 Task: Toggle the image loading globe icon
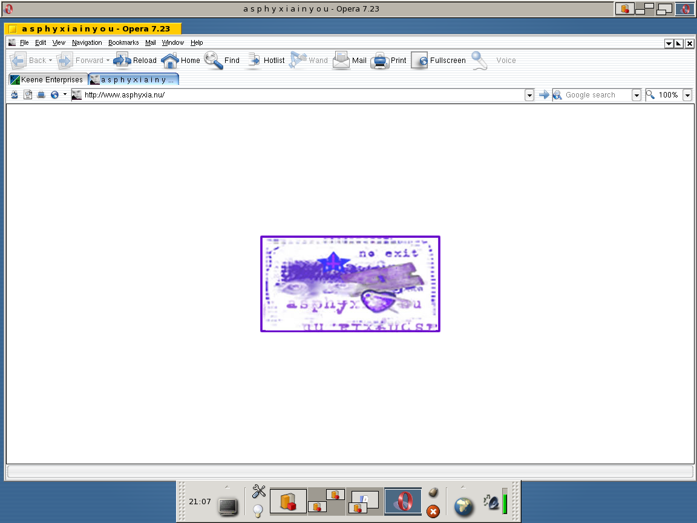coord(54,94)
